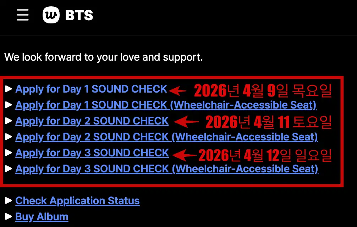Click the triangle bullet beside Check Application Status
The height and width of the screenshot is (227, 357).
pos(9,201)
